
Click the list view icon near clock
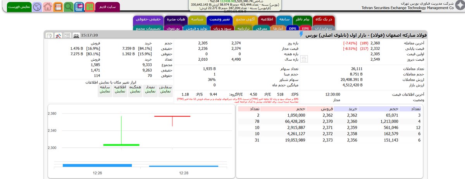pyautogui.click(x=67, y=36)
